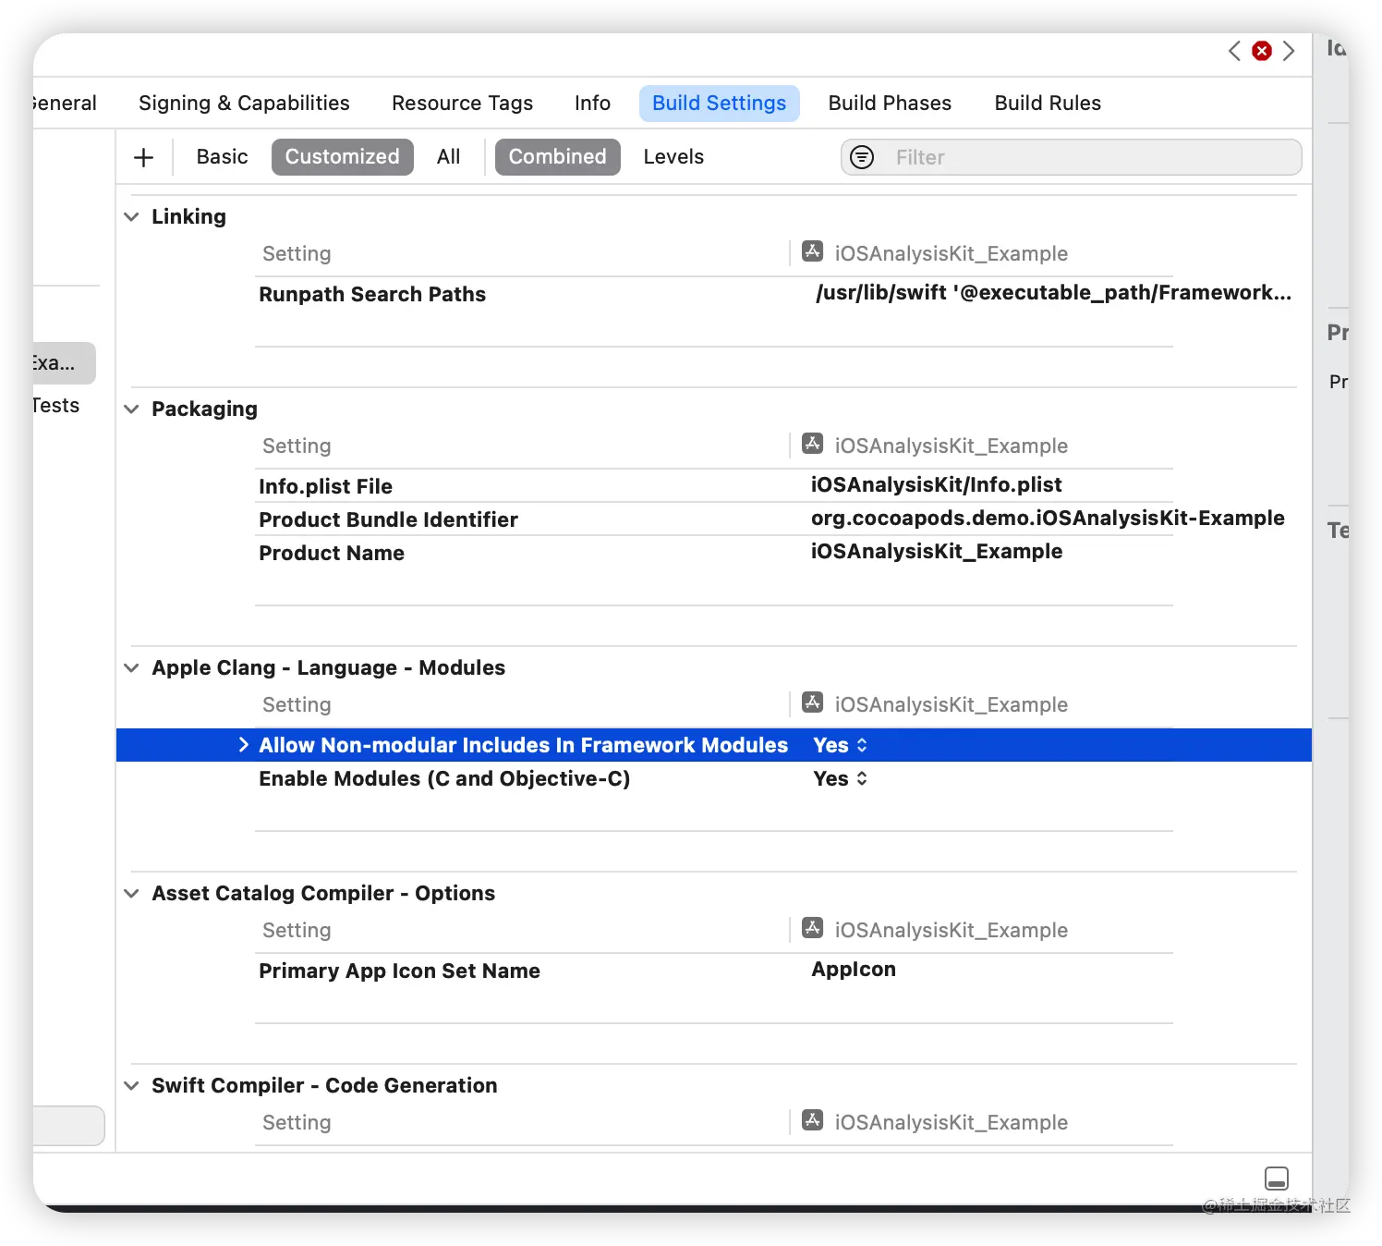Go to the next issue arrow

coord(1289,51)
